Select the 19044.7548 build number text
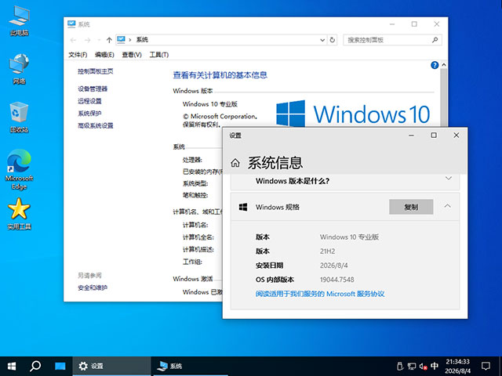This screenshot has height=376, width=502. click(336, 280)
